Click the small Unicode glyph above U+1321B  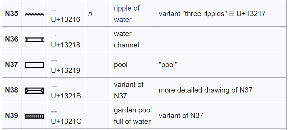pos(54,86)
